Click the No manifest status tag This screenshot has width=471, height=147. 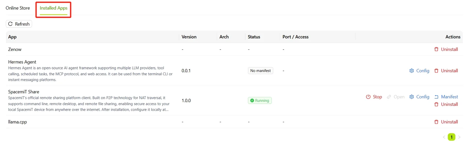tap(261, 71)
